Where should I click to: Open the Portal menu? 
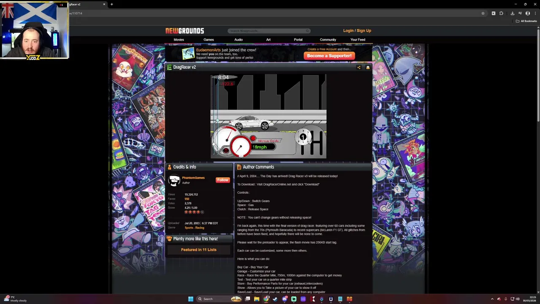pos(298,40)
